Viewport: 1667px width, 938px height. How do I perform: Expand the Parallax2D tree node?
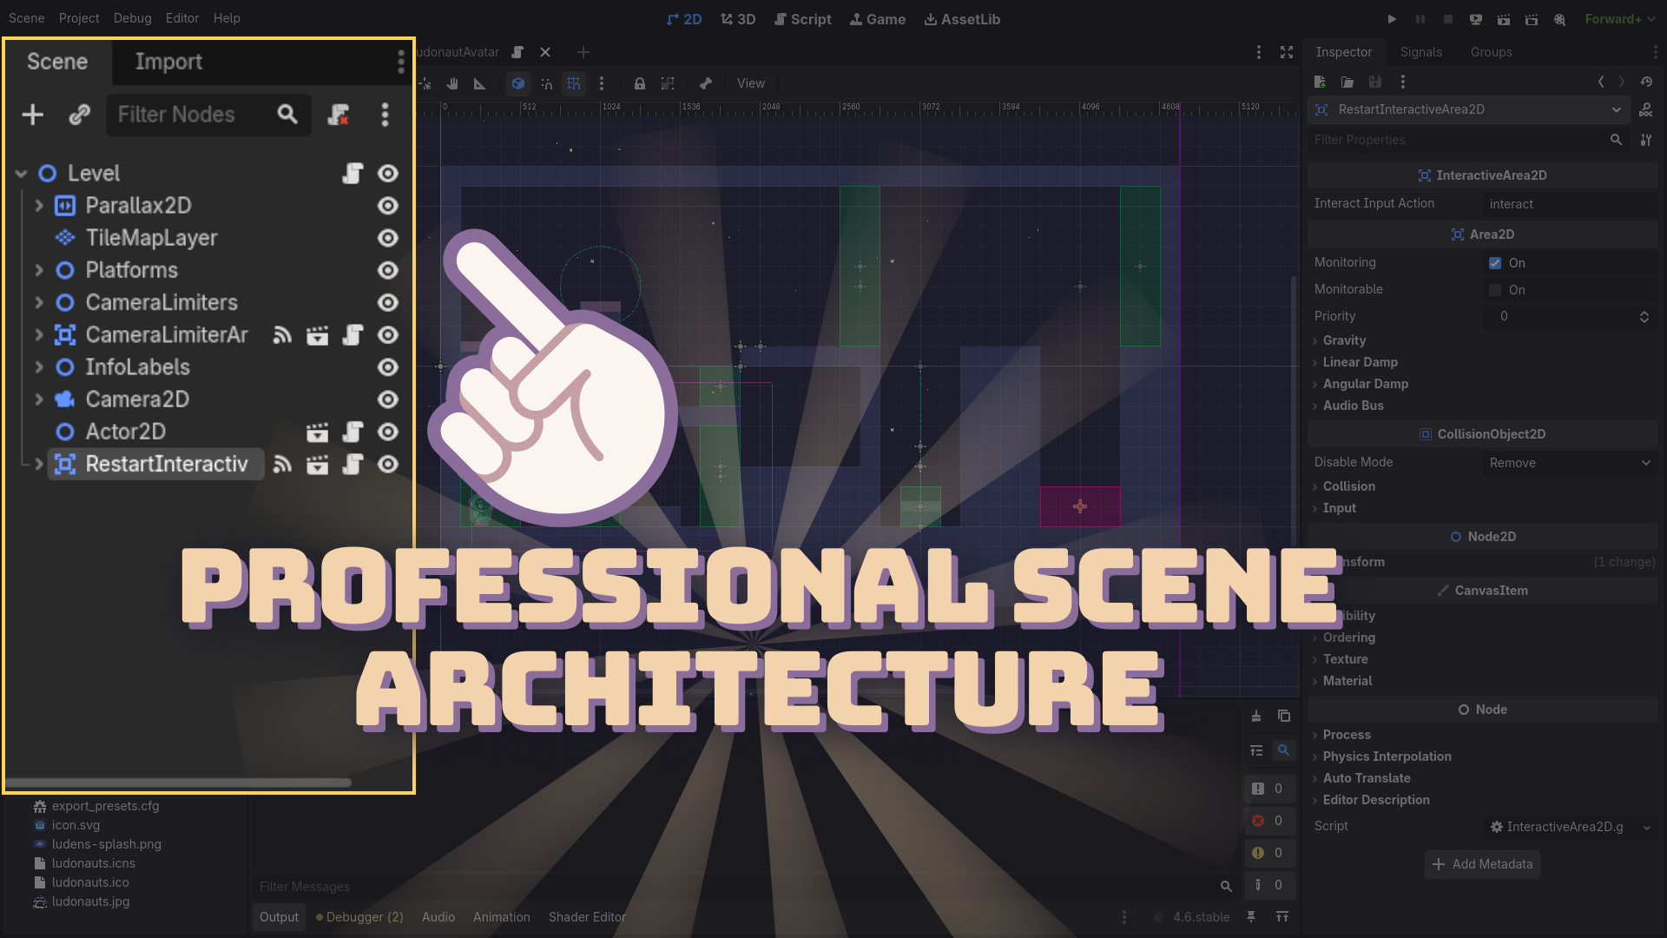[39, 206]
